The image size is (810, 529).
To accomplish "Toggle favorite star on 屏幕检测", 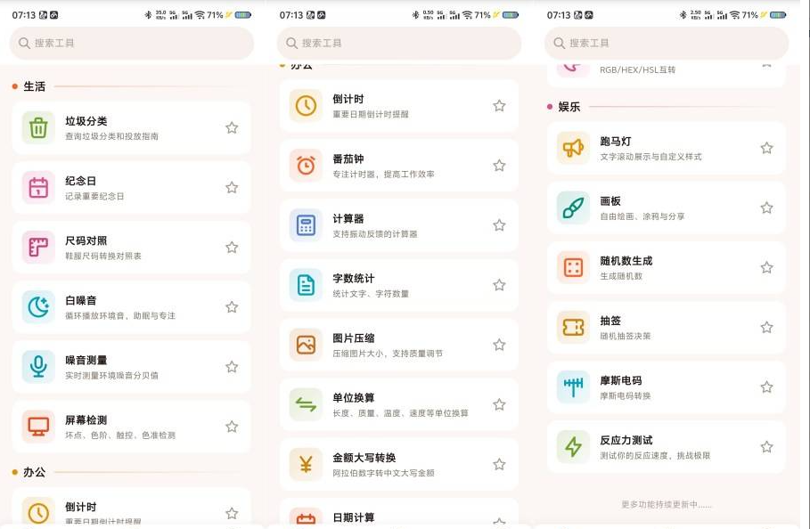I will [232, 427].
